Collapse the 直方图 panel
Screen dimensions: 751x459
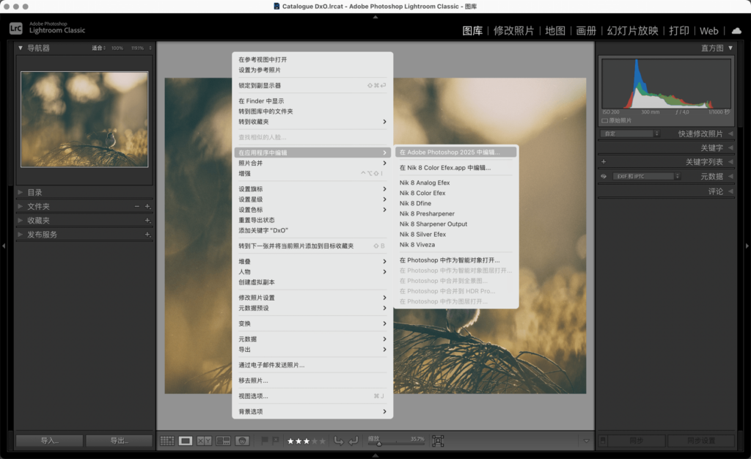730,48
